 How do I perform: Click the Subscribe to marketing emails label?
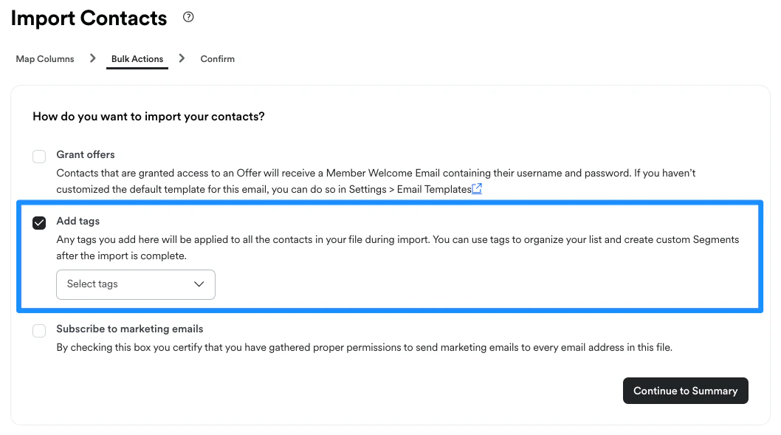pyautogui.click(x=130, y=329)
